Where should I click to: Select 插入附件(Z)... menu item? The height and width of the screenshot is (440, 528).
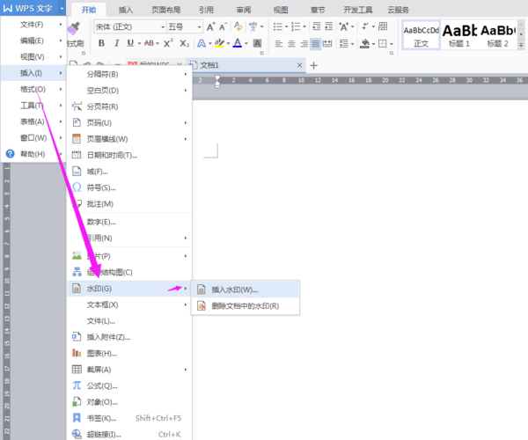[129, 337]
